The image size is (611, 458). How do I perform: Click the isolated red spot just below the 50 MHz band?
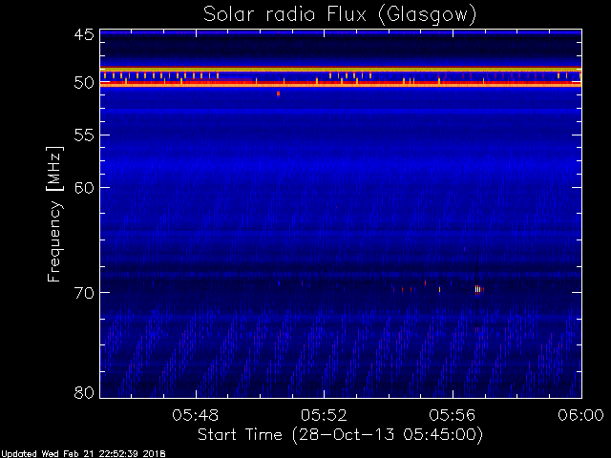(x=278, y=94)
